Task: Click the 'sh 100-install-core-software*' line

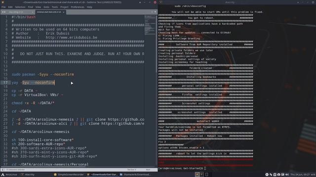Action: 42,140
